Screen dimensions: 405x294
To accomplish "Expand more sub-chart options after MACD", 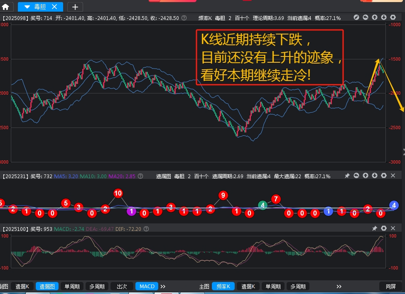I will [x=163, y=286].
